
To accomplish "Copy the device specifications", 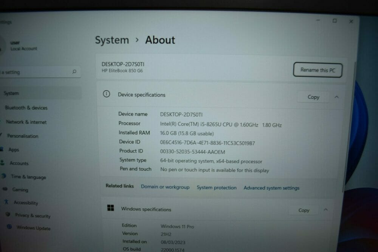I will pos(313,97).
